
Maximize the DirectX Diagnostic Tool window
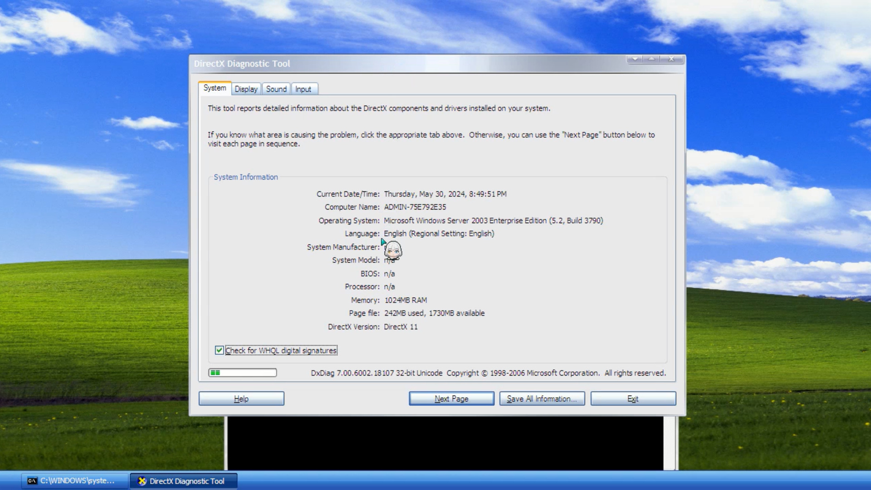(651, 59)
